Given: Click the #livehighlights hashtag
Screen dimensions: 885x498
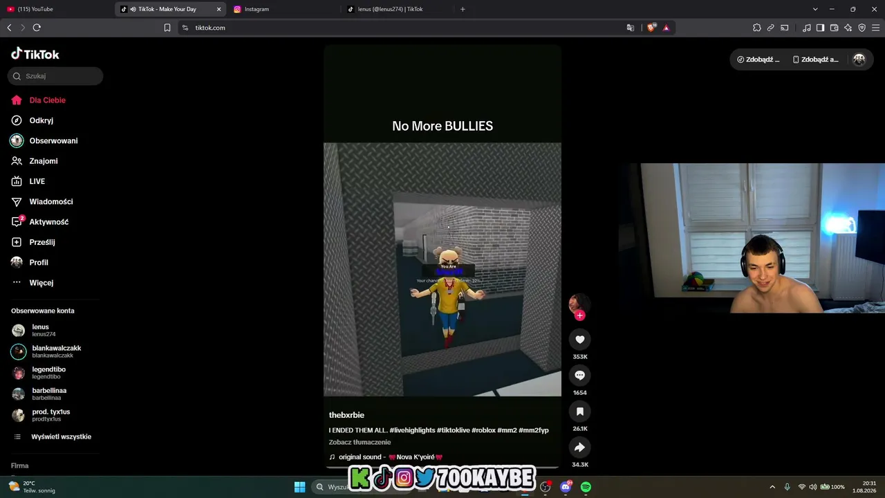Looking at the screenshot, I should [x=412, y=430].
